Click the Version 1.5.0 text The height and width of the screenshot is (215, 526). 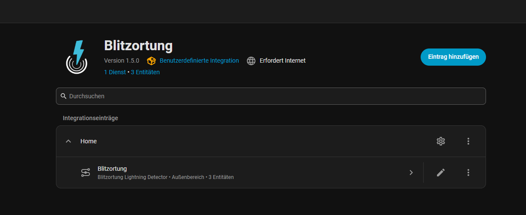[122, 61]
